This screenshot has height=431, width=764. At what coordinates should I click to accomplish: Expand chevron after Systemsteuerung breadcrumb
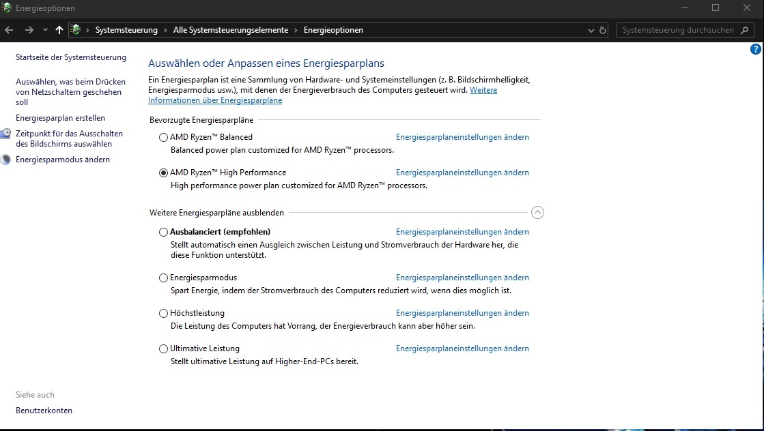166,30
